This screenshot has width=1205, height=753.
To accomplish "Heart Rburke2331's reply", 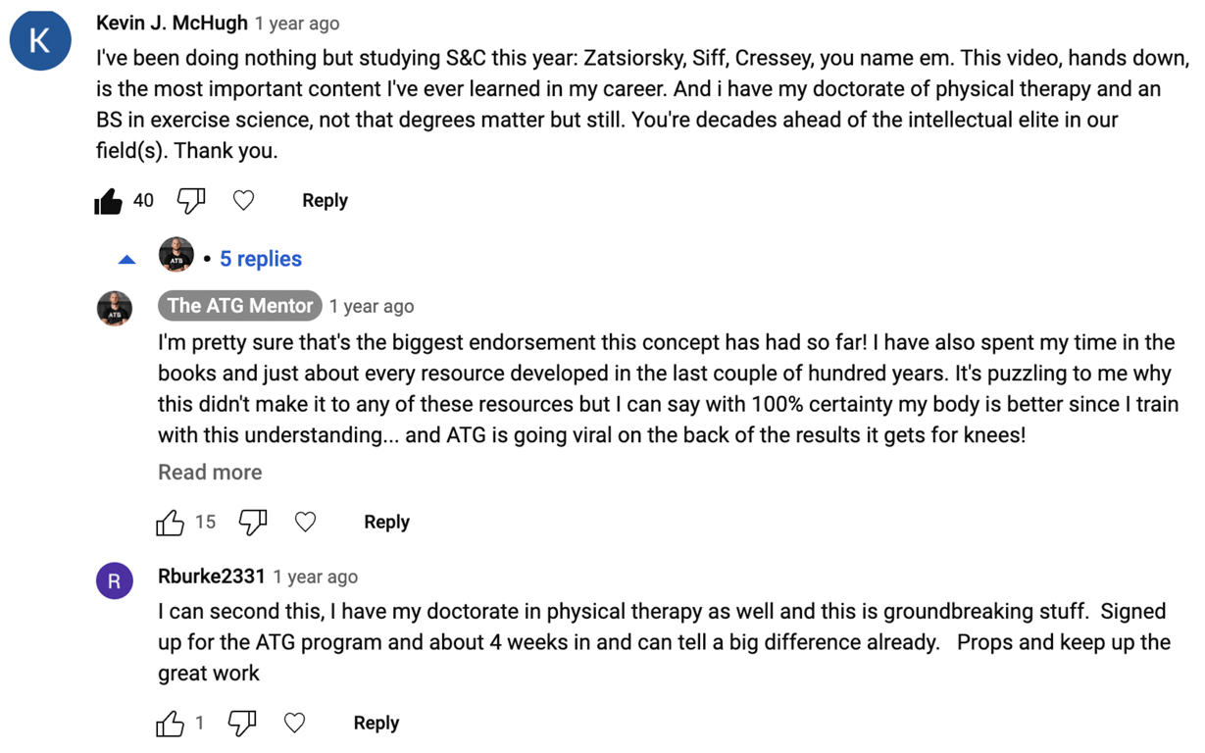I will point(294,724).
